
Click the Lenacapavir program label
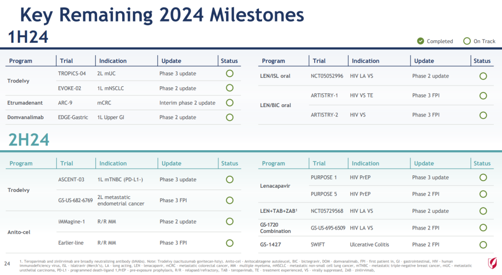point(275,185)
